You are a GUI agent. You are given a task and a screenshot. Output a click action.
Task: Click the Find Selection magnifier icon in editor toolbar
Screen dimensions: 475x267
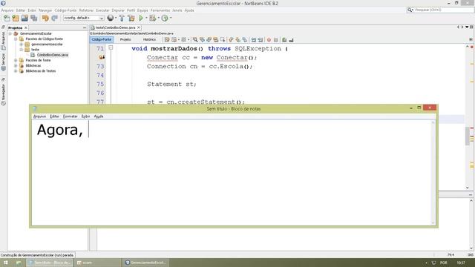pyautogui.click(x=195, y=39)
